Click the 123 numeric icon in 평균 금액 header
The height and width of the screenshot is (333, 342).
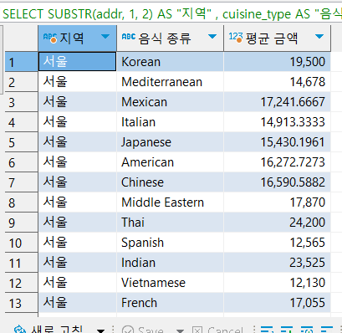point(236,38)
